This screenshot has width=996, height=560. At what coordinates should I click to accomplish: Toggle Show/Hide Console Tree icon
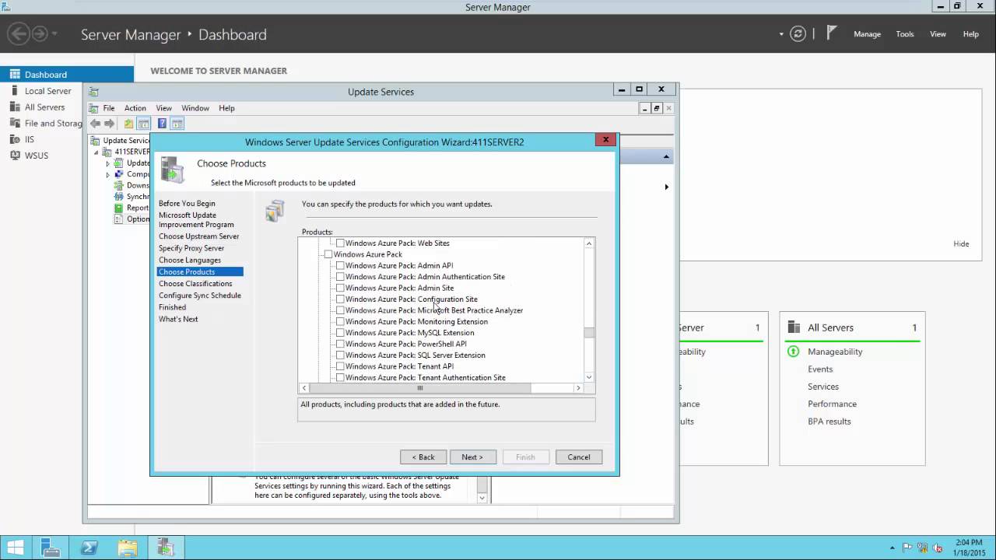coord(144,124)
